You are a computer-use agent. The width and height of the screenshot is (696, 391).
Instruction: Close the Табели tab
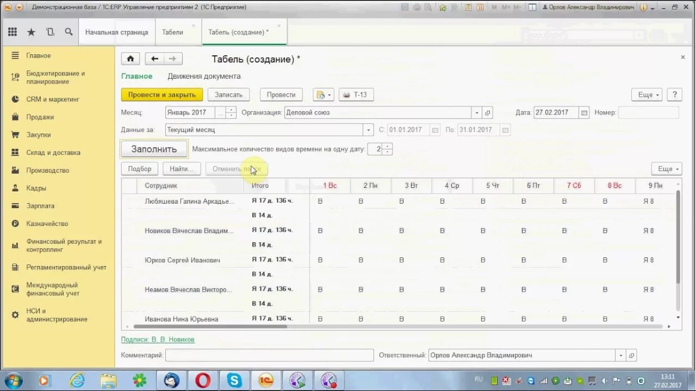194,26
